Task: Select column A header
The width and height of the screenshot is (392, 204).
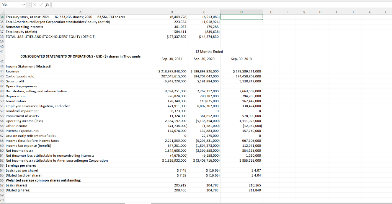Action: pyautogui.click(x=80, y=12)
